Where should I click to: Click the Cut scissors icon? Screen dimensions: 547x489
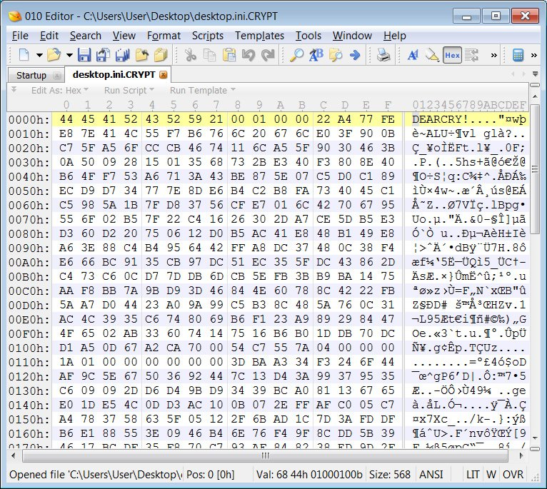pos(190,55)
